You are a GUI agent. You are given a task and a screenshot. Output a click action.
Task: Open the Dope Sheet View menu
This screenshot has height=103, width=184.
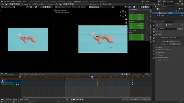pos(21,74)
